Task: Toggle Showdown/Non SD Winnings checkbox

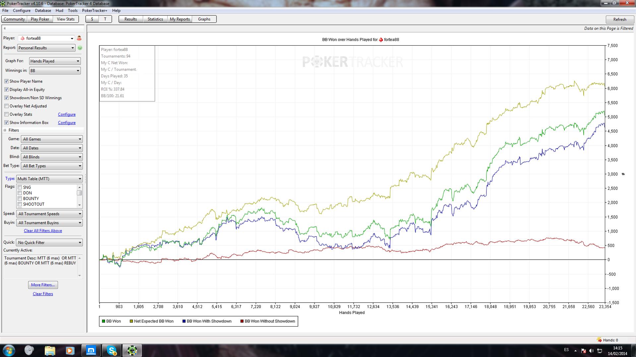Action: point(6,98)
